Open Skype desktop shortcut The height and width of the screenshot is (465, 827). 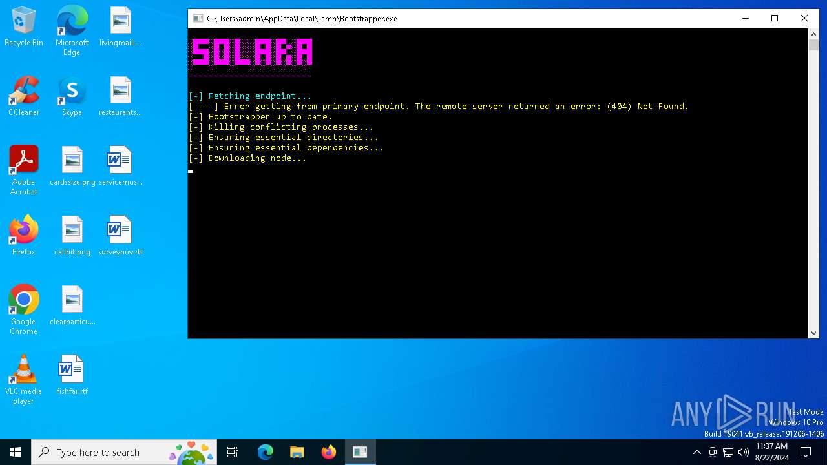click(x=72, y=97)
